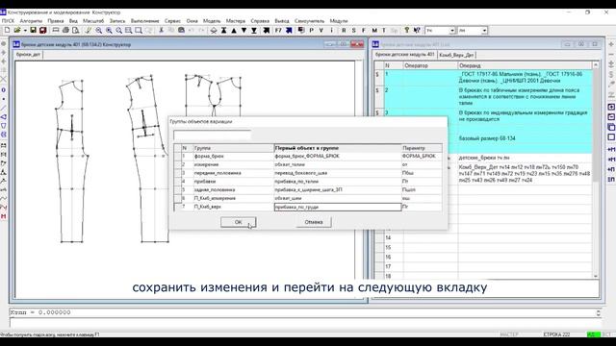The image size is (616, 346).
Task: Click the black floppy Save icon
Action: click(34, 30)
